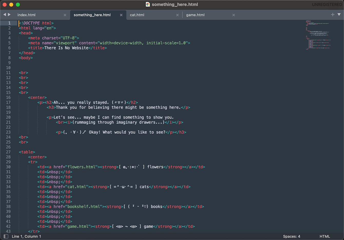Go to next tab with right arrow
344x240 pixels.
coord(9,15)
